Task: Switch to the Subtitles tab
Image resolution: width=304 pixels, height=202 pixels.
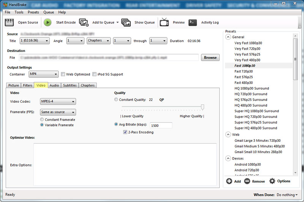Action: tap(70, 85)
